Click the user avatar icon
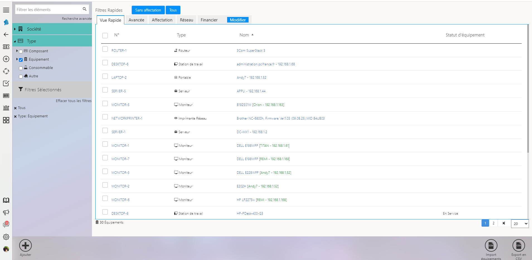The width and height of the screenshot is (532, 260). coord(6,249)
